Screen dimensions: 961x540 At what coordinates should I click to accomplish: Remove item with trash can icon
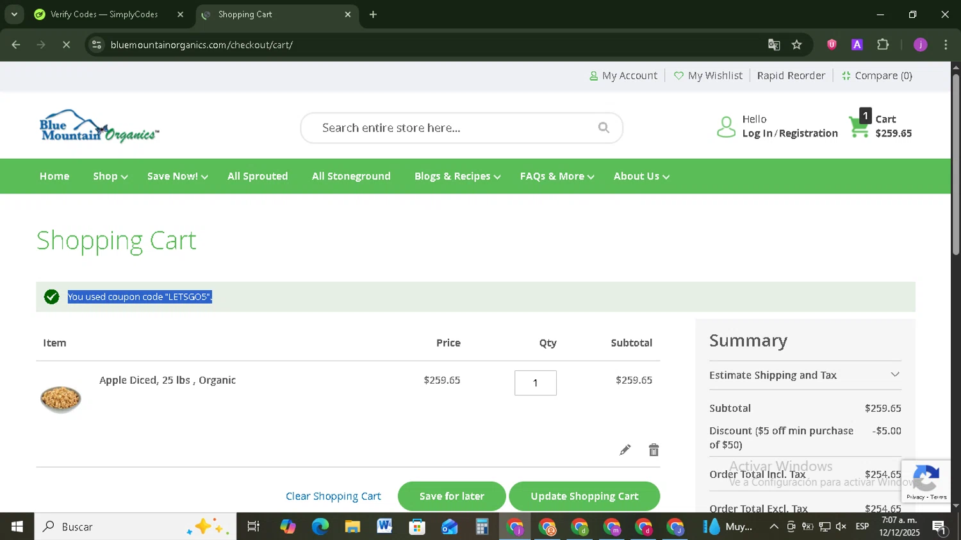tap(653, 450)
